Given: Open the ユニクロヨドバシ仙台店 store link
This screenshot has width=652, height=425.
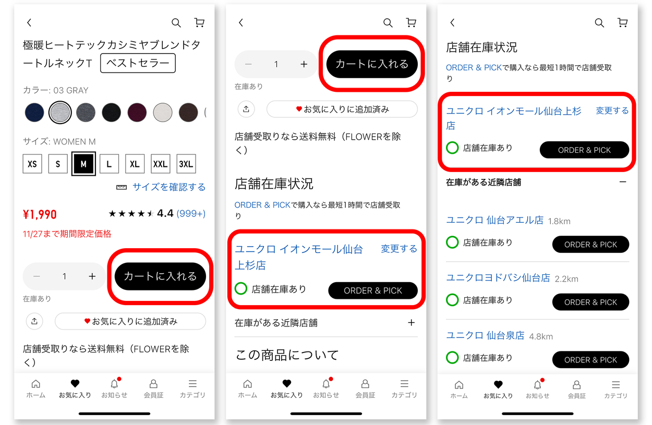Looking at the screenshot, I should pyautogui.click(x=498, y=278).
